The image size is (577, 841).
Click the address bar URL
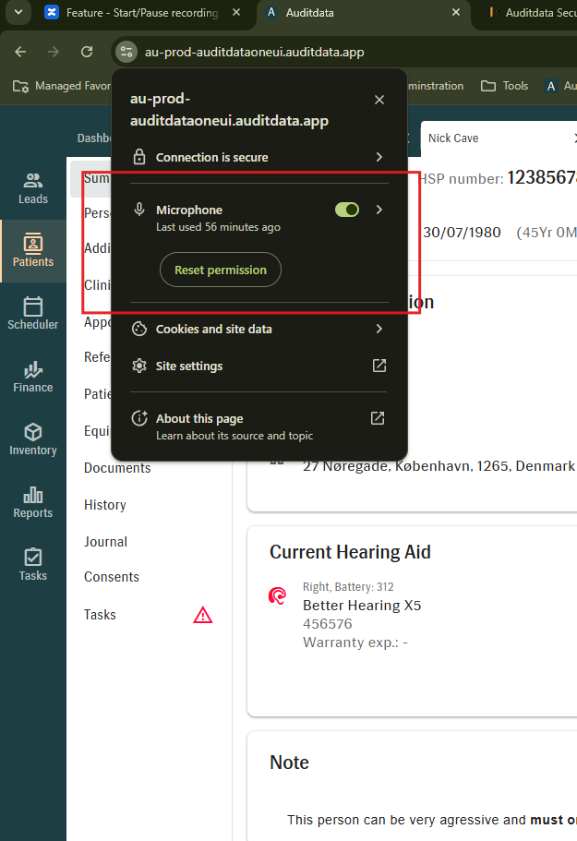coord(254,52)
